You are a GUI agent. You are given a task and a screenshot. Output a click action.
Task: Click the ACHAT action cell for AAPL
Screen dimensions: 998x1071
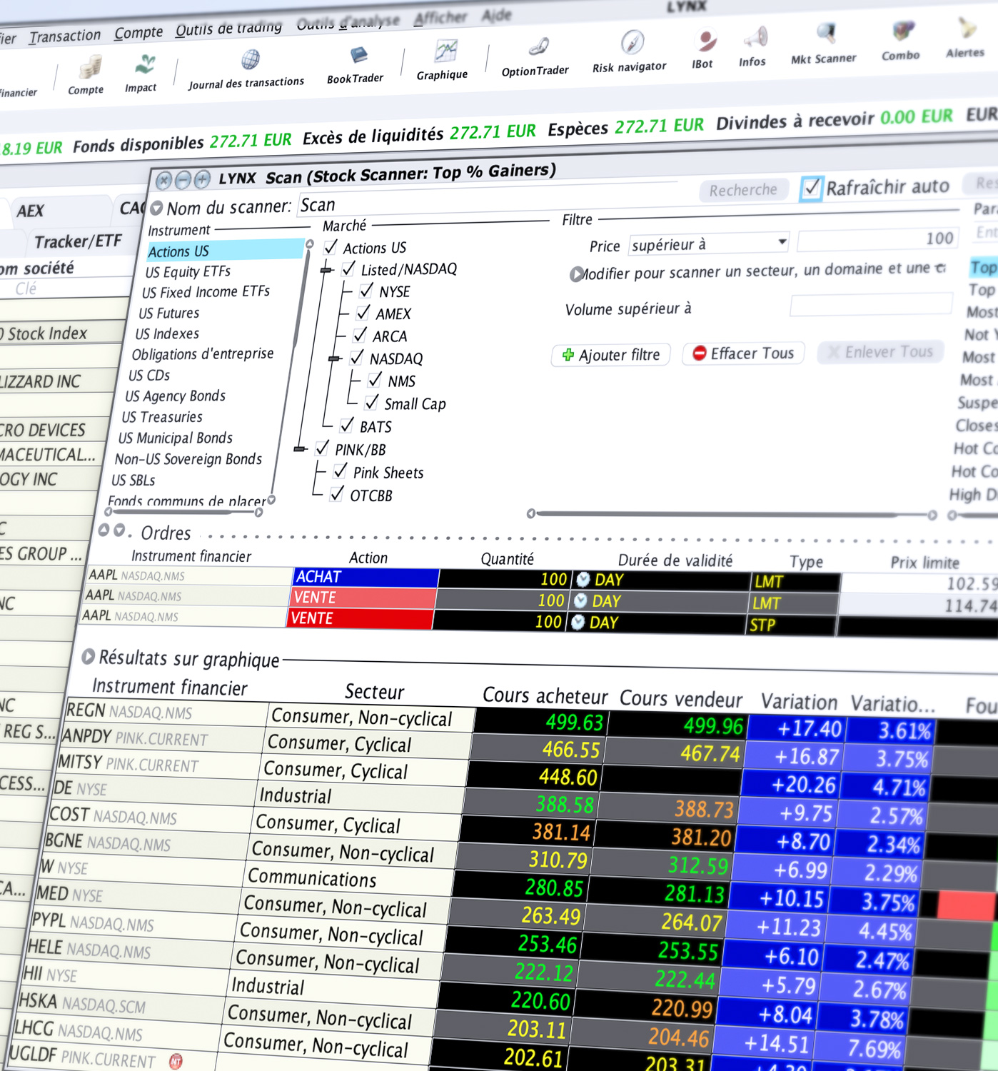tap(366, 577)
